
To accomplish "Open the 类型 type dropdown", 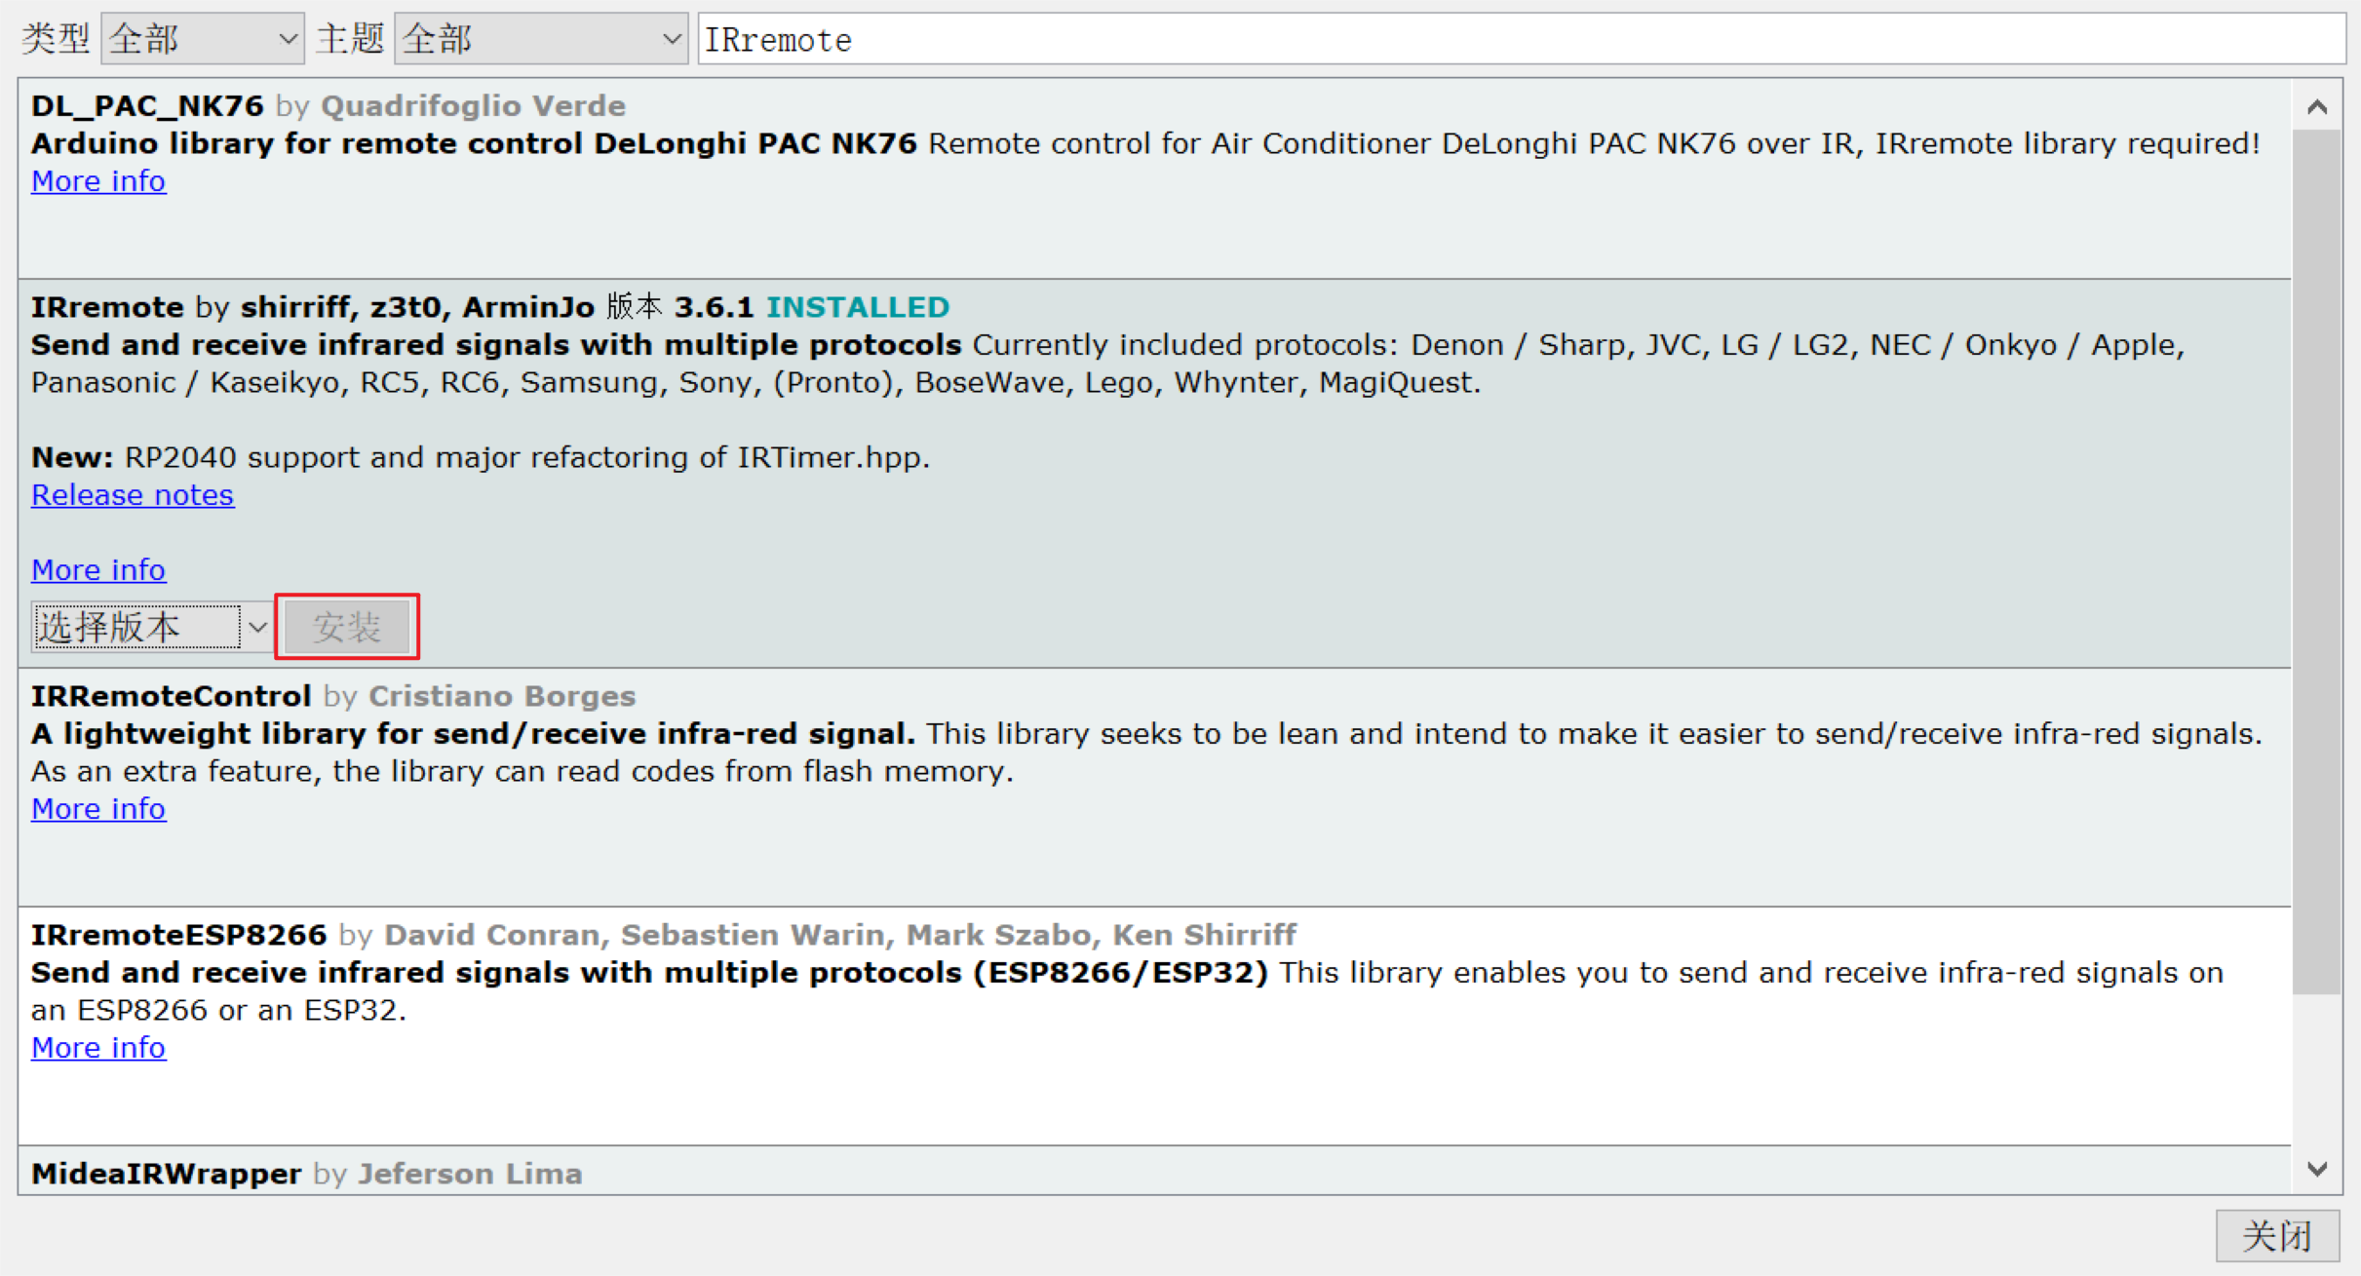I will click(x=202, y=39).
